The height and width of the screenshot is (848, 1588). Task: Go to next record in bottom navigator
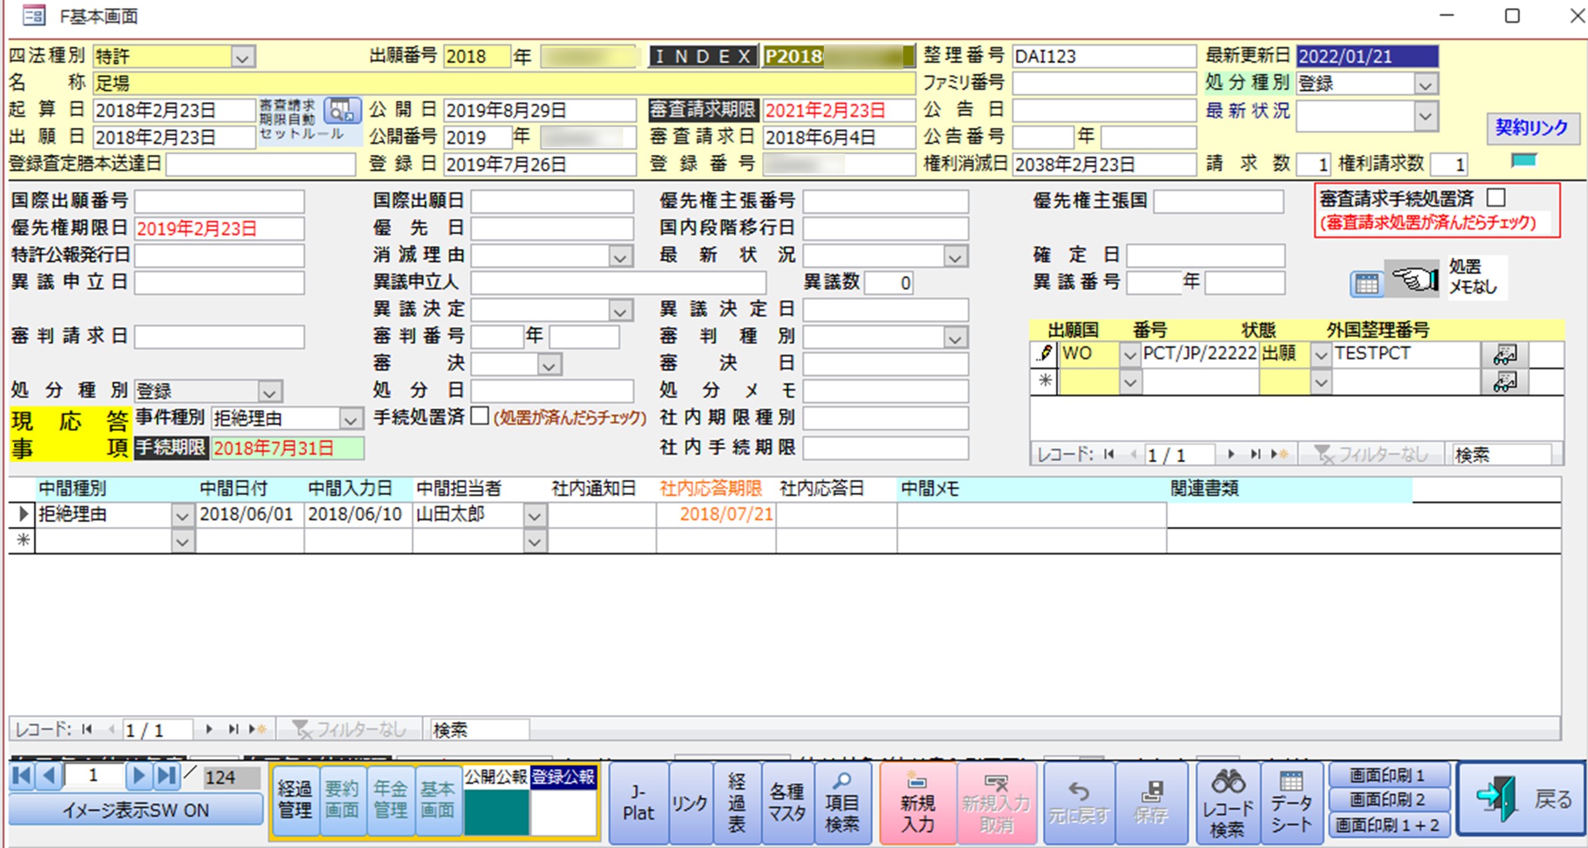click(x=138, y=776)
